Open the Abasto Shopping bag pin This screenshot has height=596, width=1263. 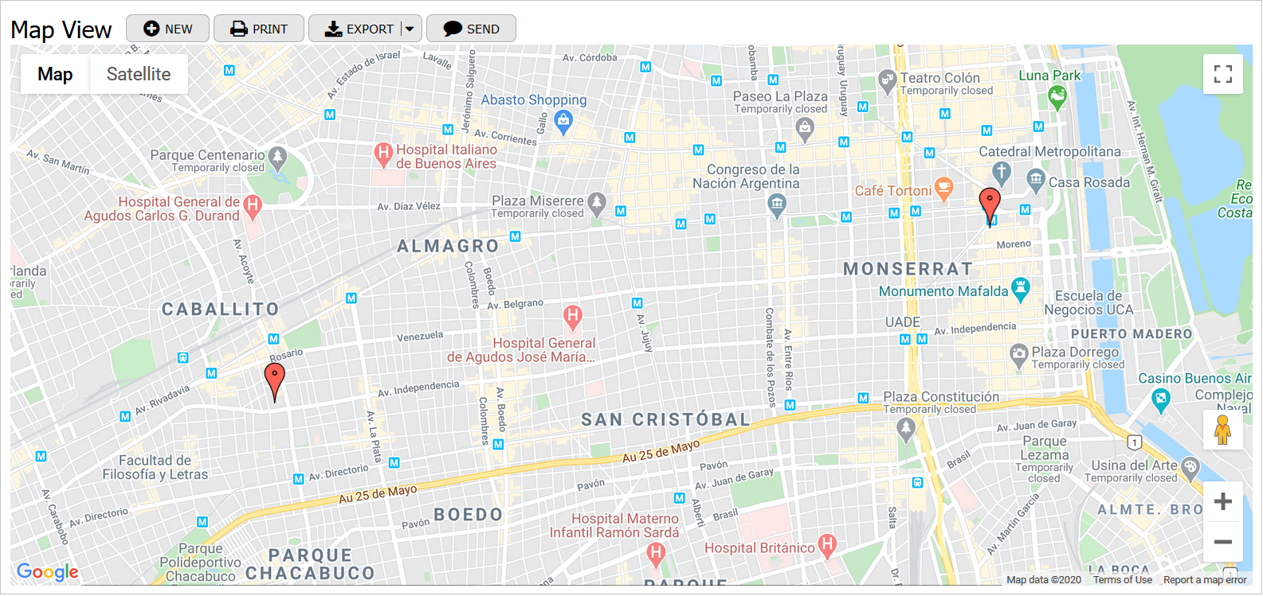click(563, 122)
